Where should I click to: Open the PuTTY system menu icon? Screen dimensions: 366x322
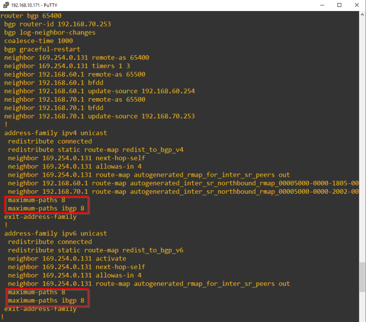pos(6,5)
